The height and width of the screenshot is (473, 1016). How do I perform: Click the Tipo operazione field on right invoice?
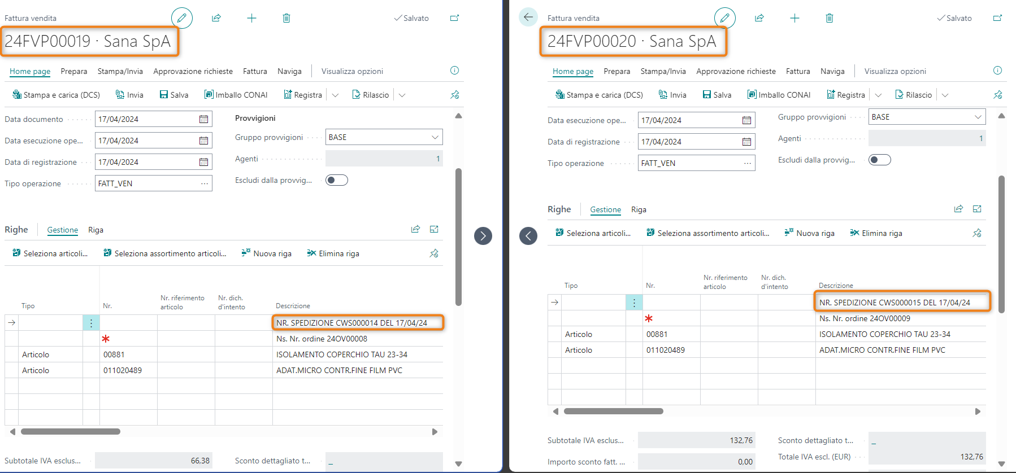click(691, 163)
